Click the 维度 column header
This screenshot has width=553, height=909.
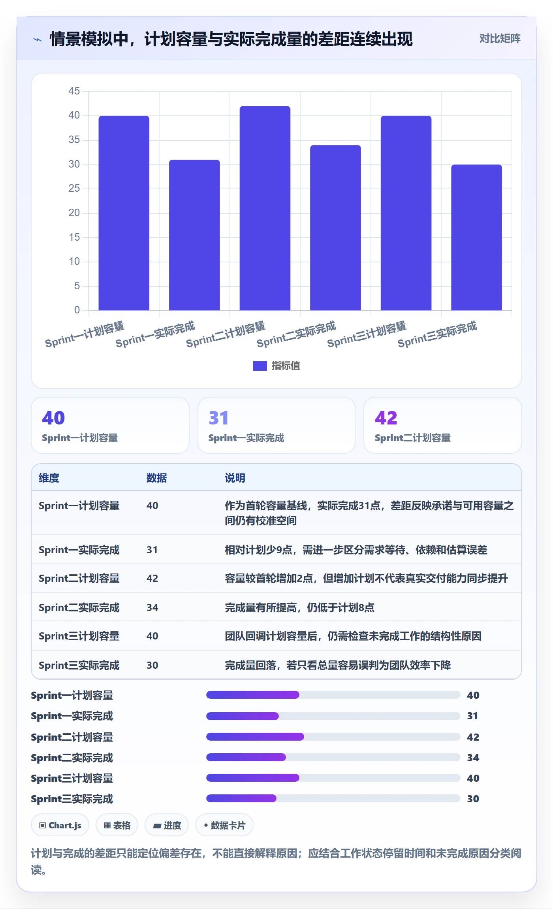tap(49, 478)
